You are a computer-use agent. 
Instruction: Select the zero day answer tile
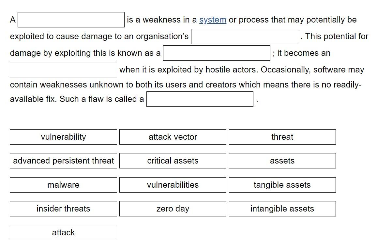point(173,209)
